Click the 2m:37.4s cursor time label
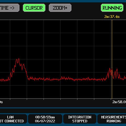 (x=112, y=17)
